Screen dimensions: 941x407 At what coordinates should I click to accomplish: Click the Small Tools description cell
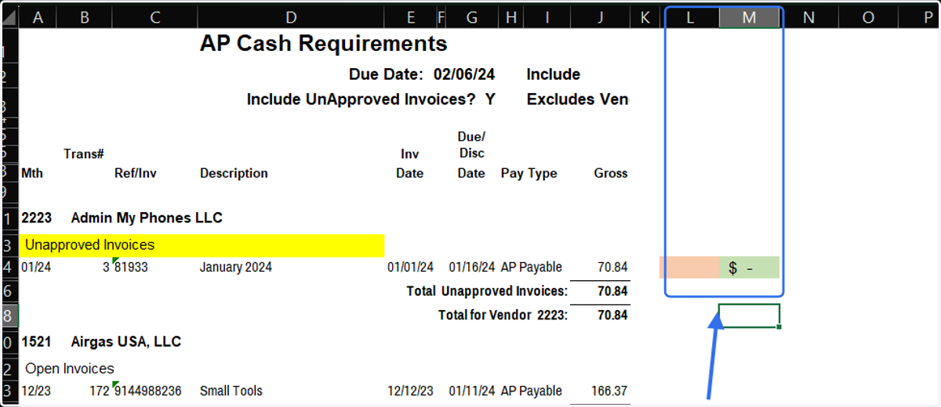pos(231,391)
